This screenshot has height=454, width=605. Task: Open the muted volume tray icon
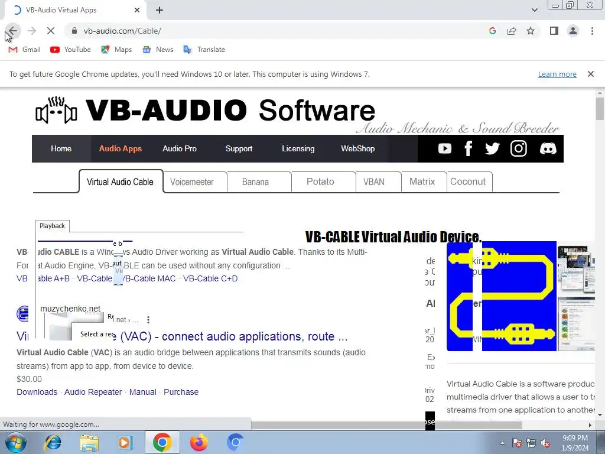tap(545, 443)
